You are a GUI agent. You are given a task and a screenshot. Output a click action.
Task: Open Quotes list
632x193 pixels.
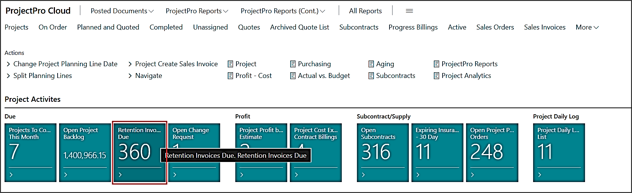(249, 27)
